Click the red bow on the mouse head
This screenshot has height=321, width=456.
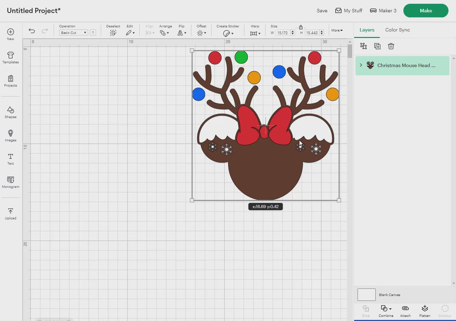click(x=264, y=126)
